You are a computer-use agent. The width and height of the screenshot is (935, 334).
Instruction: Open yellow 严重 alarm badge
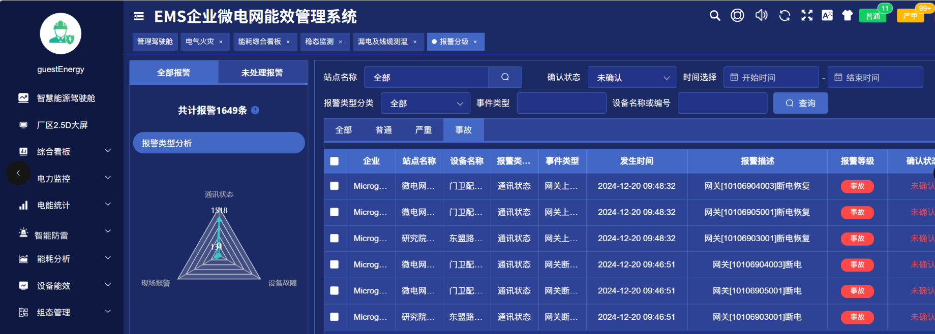point(911,16)
